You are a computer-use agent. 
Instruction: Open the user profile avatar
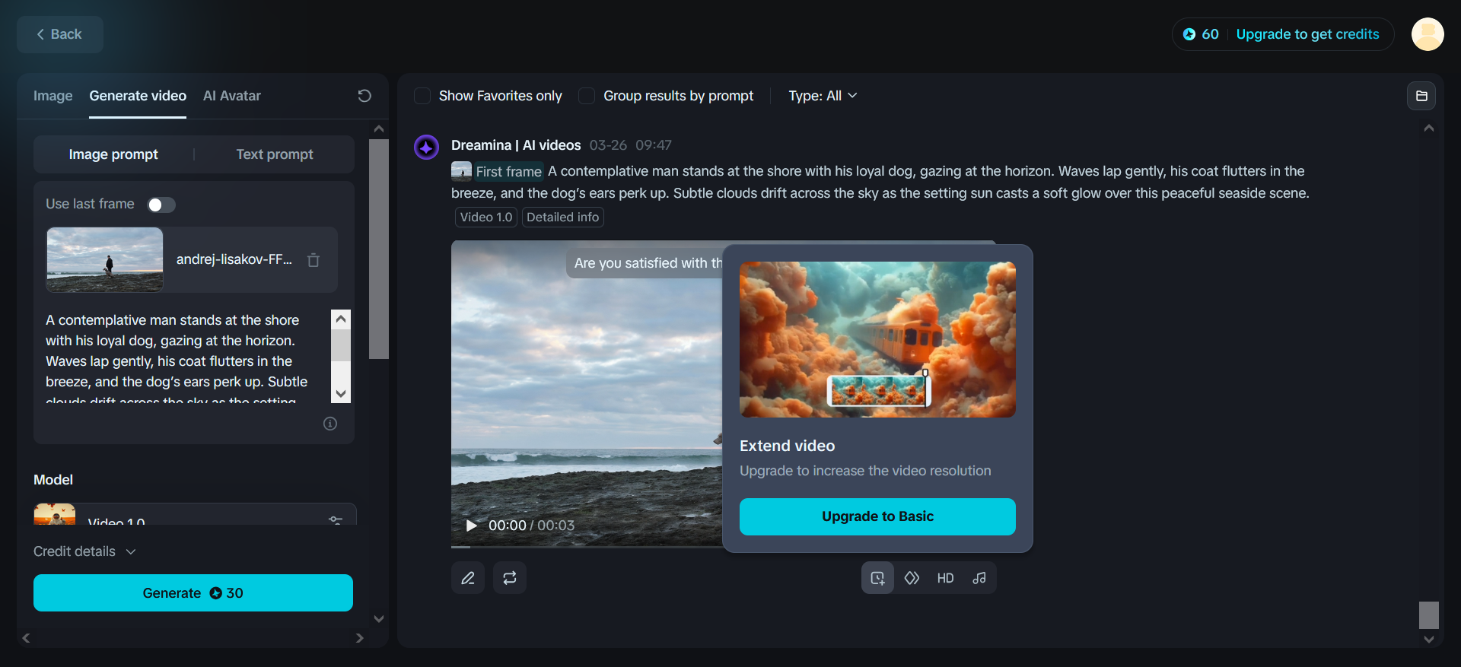[x=1428, y=34]
